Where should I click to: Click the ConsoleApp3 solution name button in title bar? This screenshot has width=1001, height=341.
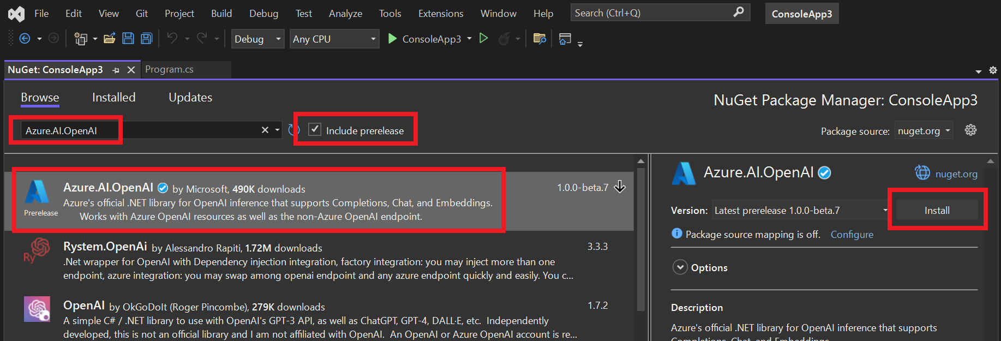click(x=802, y=14)
